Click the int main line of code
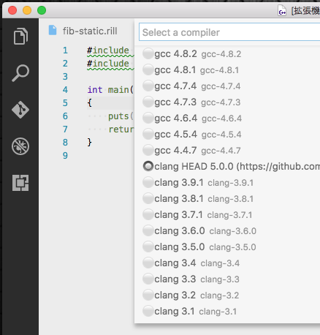 [110, 90]
